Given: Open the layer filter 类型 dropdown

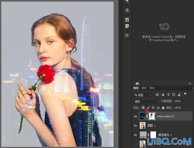Looking at the screenshot, I should coord(143,95).
